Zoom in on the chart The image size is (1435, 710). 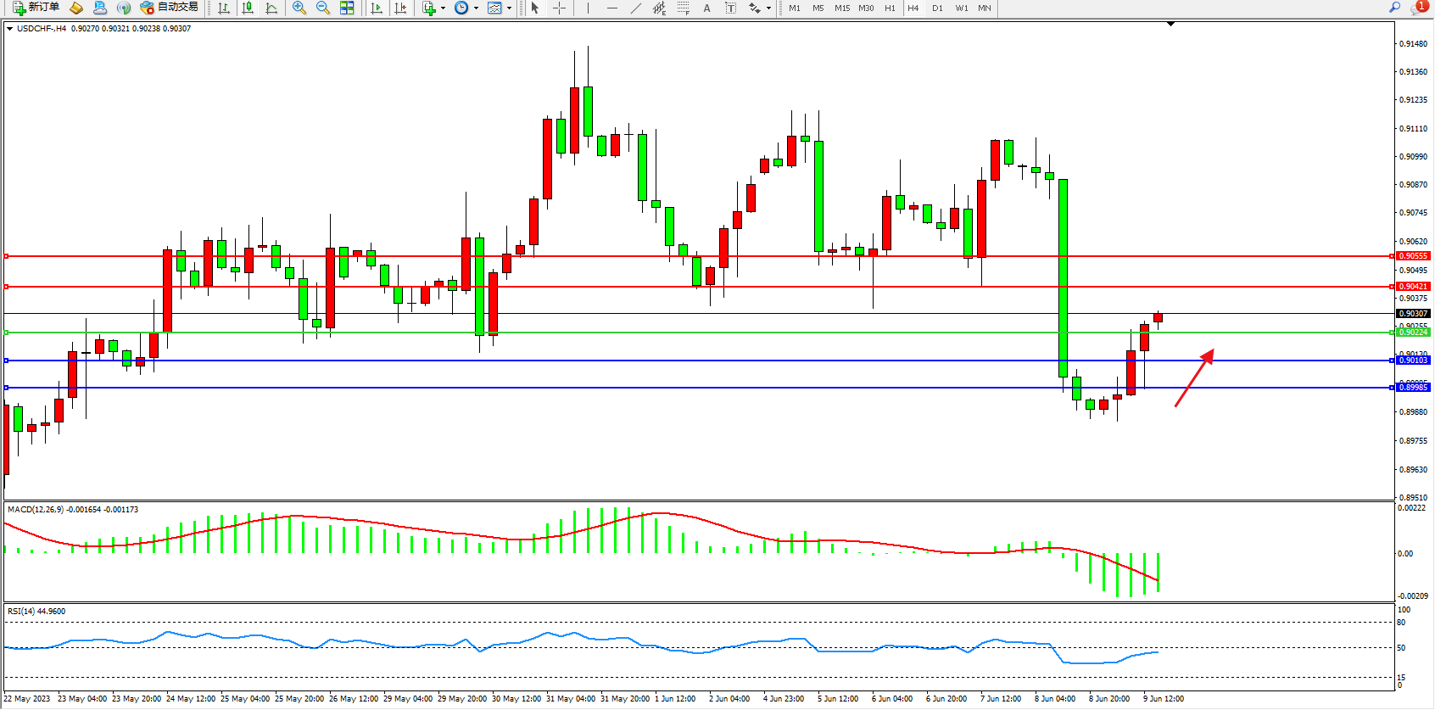(x=299, y=8)
